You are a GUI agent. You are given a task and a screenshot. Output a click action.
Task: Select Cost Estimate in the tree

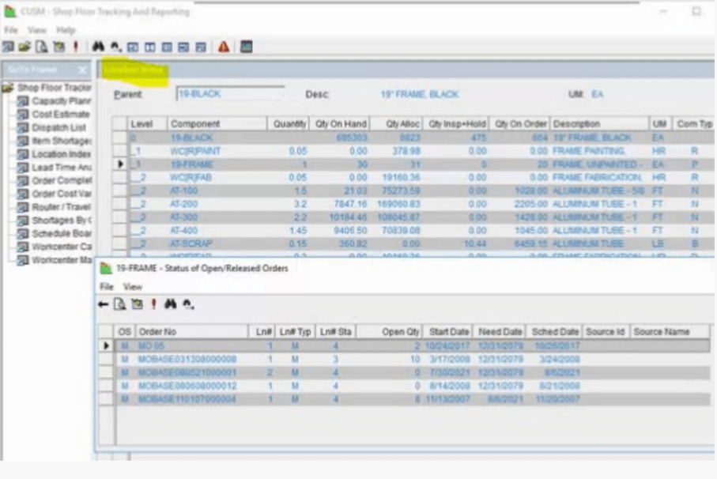click(61, 115)
